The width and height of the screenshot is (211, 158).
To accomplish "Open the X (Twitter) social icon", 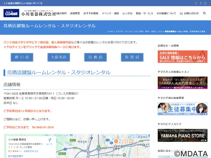I will [x=196, y=3].
